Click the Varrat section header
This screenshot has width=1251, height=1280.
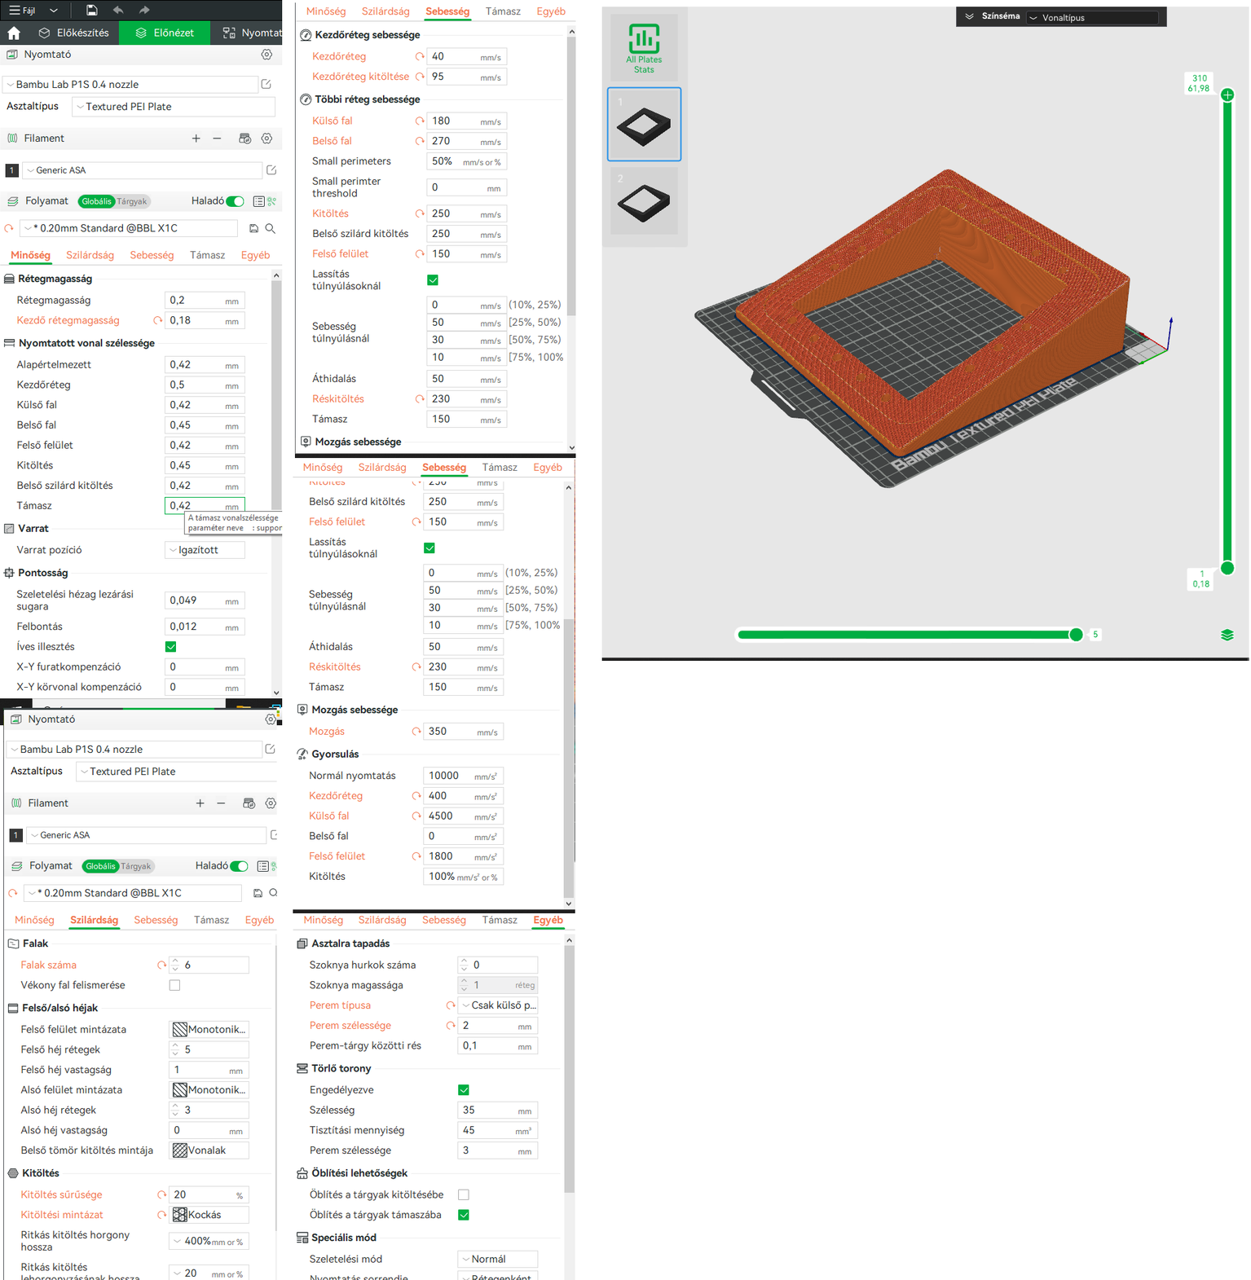pos(33,529)
